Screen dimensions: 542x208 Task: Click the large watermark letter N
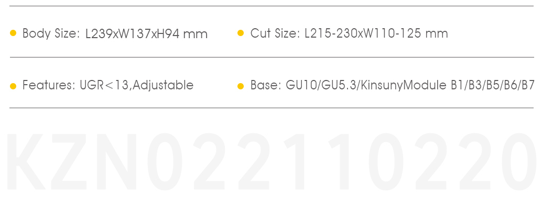click(116, 161)
